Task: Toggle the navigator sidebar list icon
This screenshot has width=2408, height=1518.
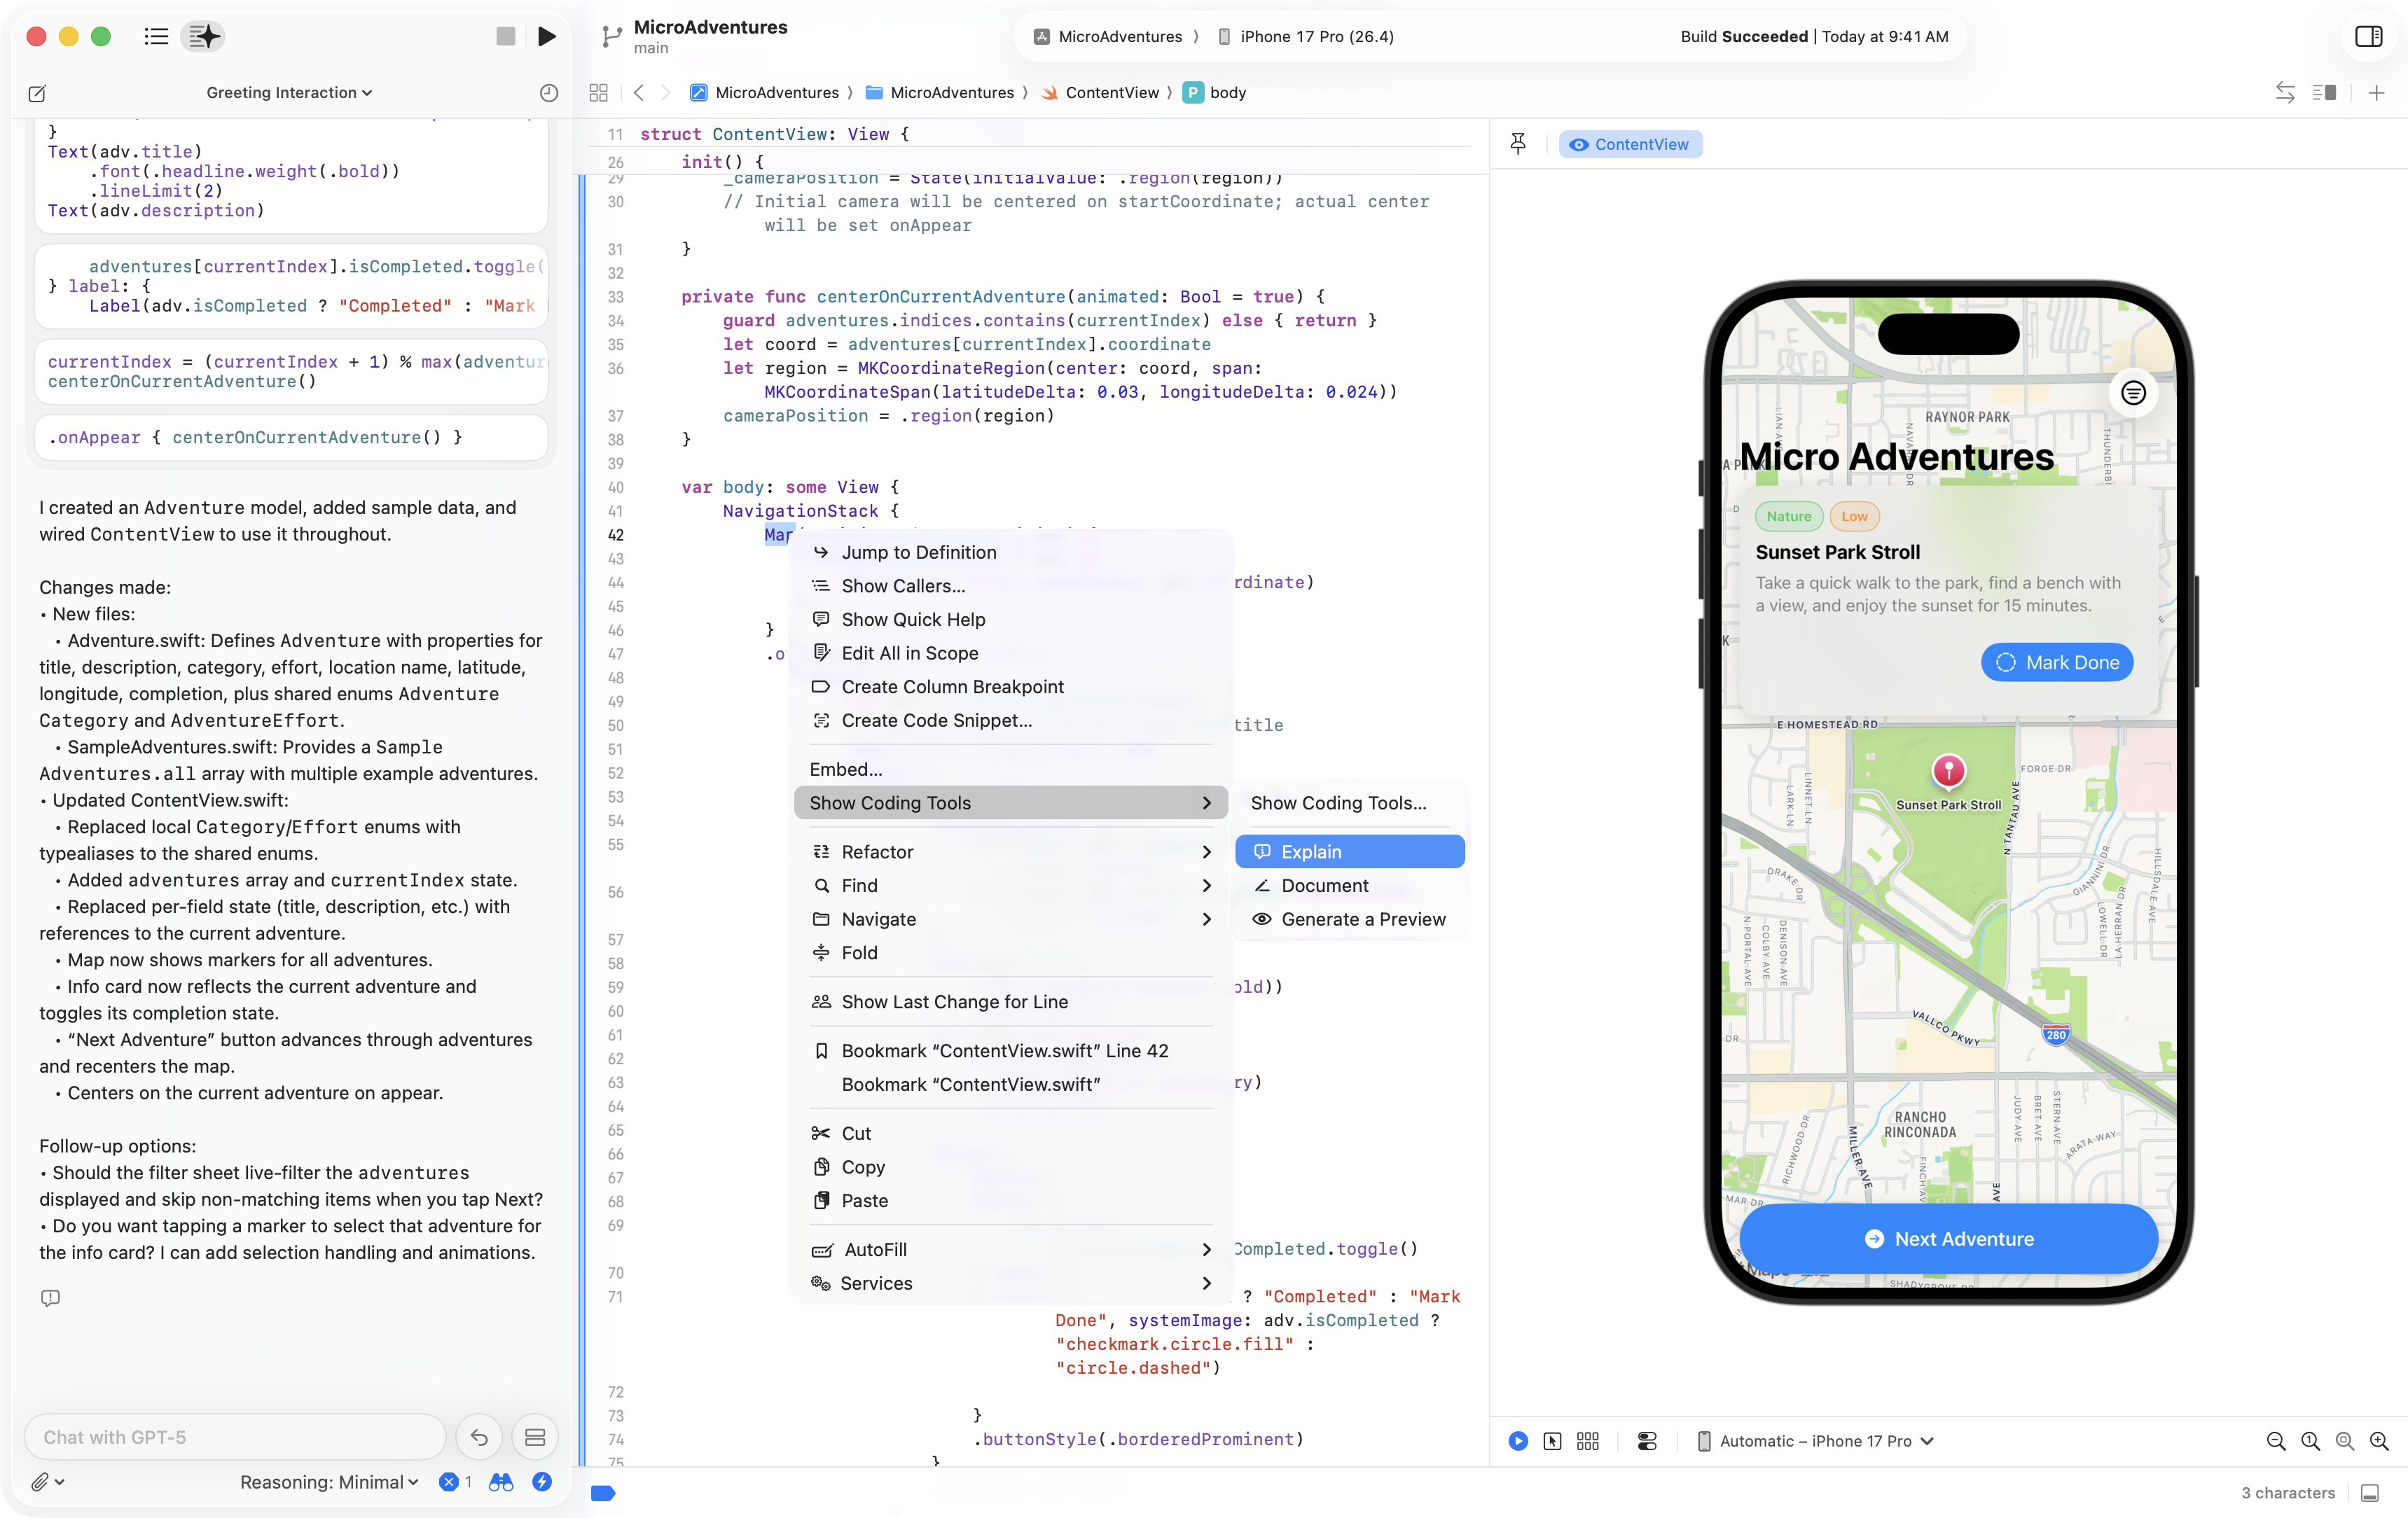Action: coord(156,37)
